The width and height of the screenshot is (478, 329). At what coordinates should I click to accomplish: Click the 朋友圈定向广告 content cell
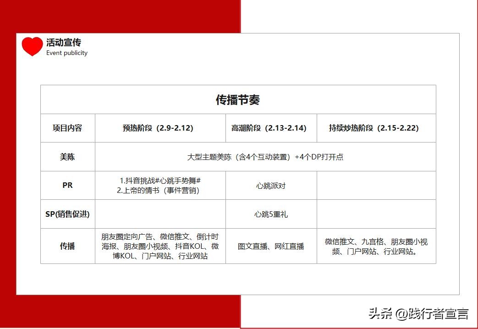coord(159,247)
